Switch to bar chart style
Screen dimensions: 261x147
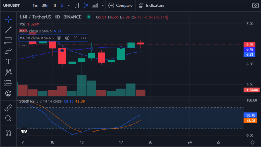(77, 5)
